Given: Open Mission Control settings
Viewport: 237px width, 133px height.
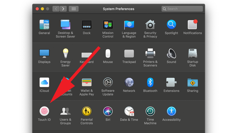Looking at the screenshot, I should click(x=108, y=25).
